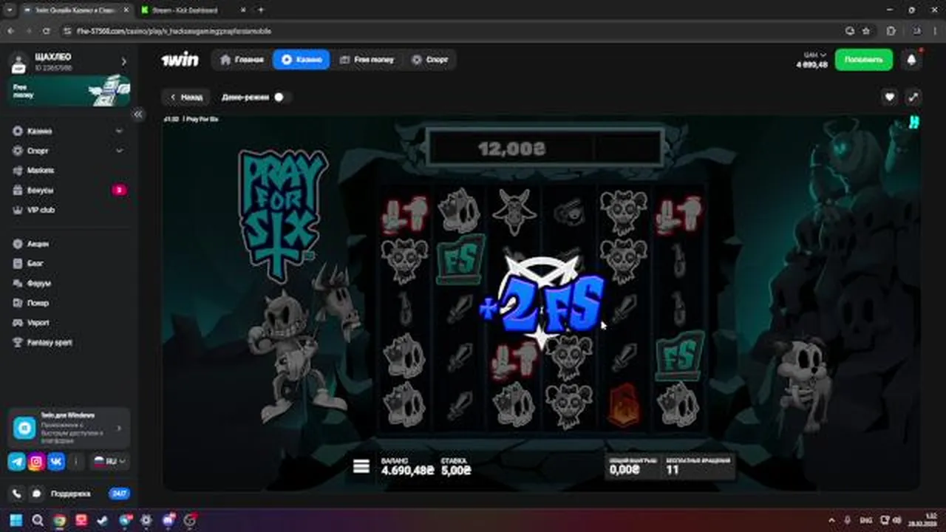Click the Назад back button
The width and height of the screenshot is (946, 532).
coord(186,97)
